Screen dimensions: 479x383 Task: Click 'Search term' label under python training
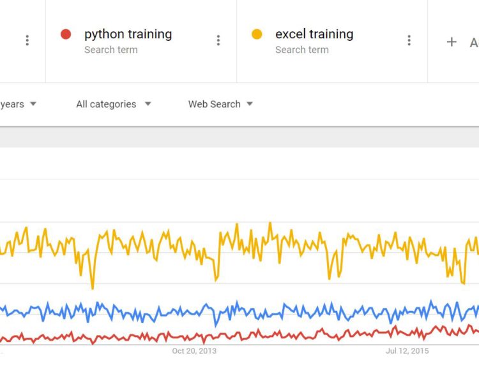[x=110, y=50]
